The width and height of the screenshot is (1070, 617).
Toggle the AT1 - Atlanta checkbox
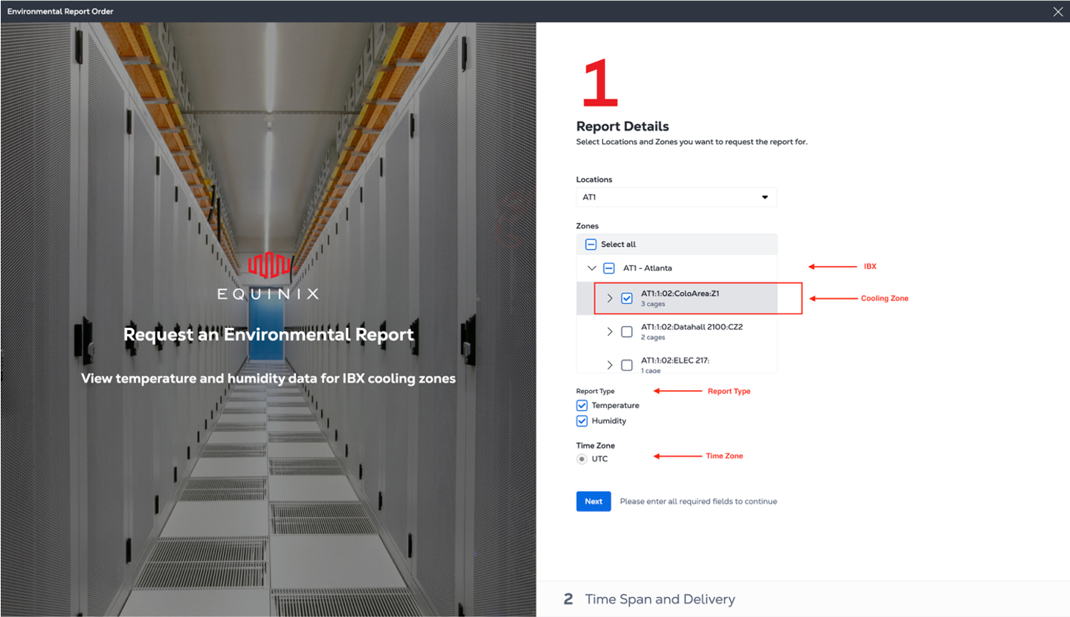pos(608,268)
